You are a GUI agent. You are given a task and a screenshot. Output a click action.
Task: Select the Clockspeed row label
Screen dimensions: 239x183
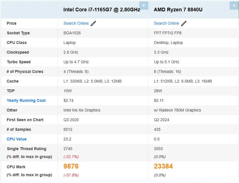pos(18,52)
